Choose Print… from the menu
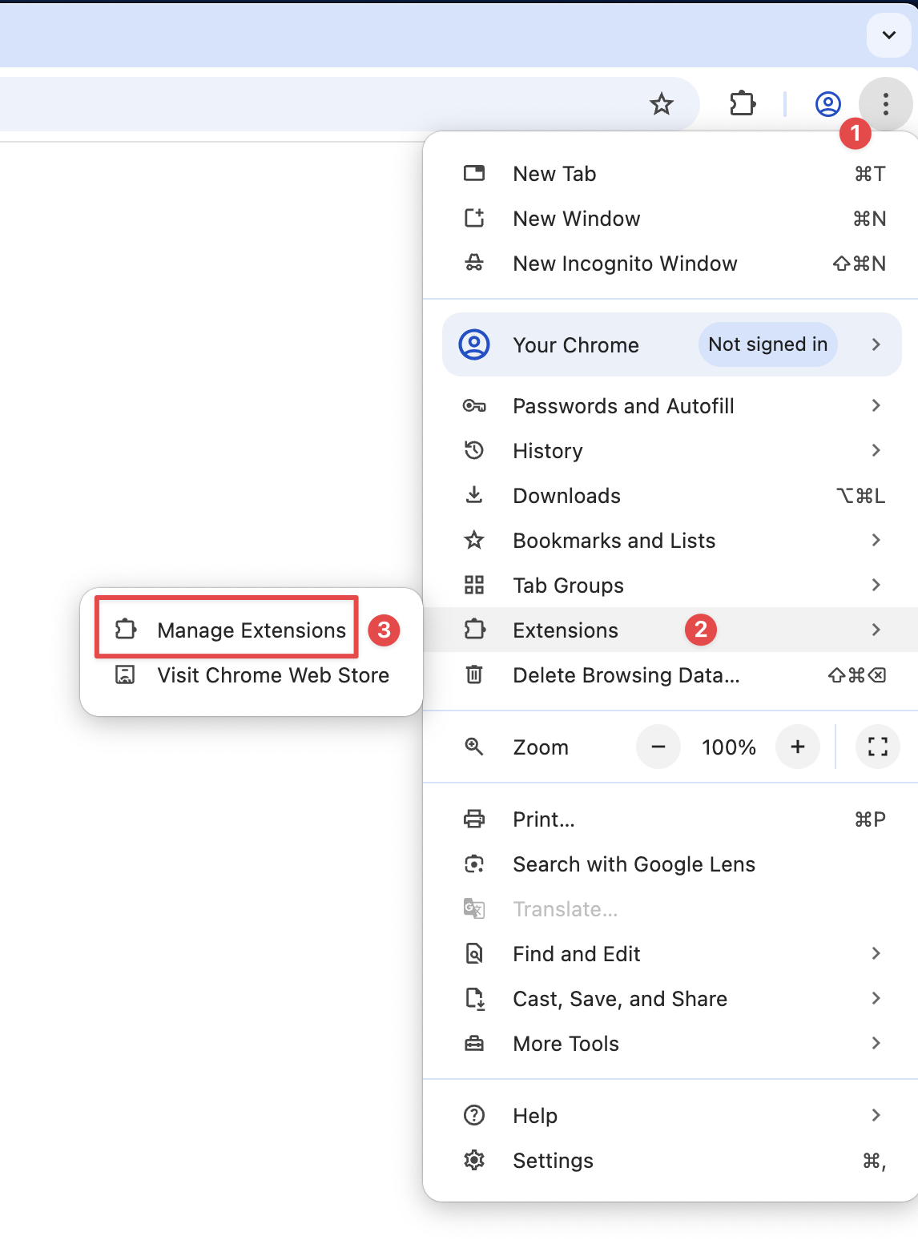Screen dimensions: 918x1240 [670, 819]
